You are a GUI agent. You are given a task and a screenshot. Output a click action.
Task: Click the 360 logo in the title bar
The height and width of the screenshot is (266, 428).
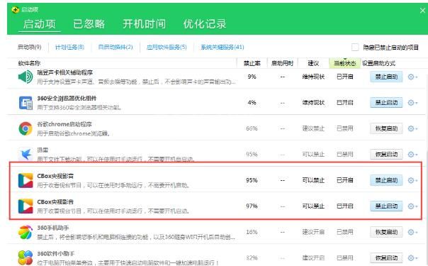pos(16,10)
